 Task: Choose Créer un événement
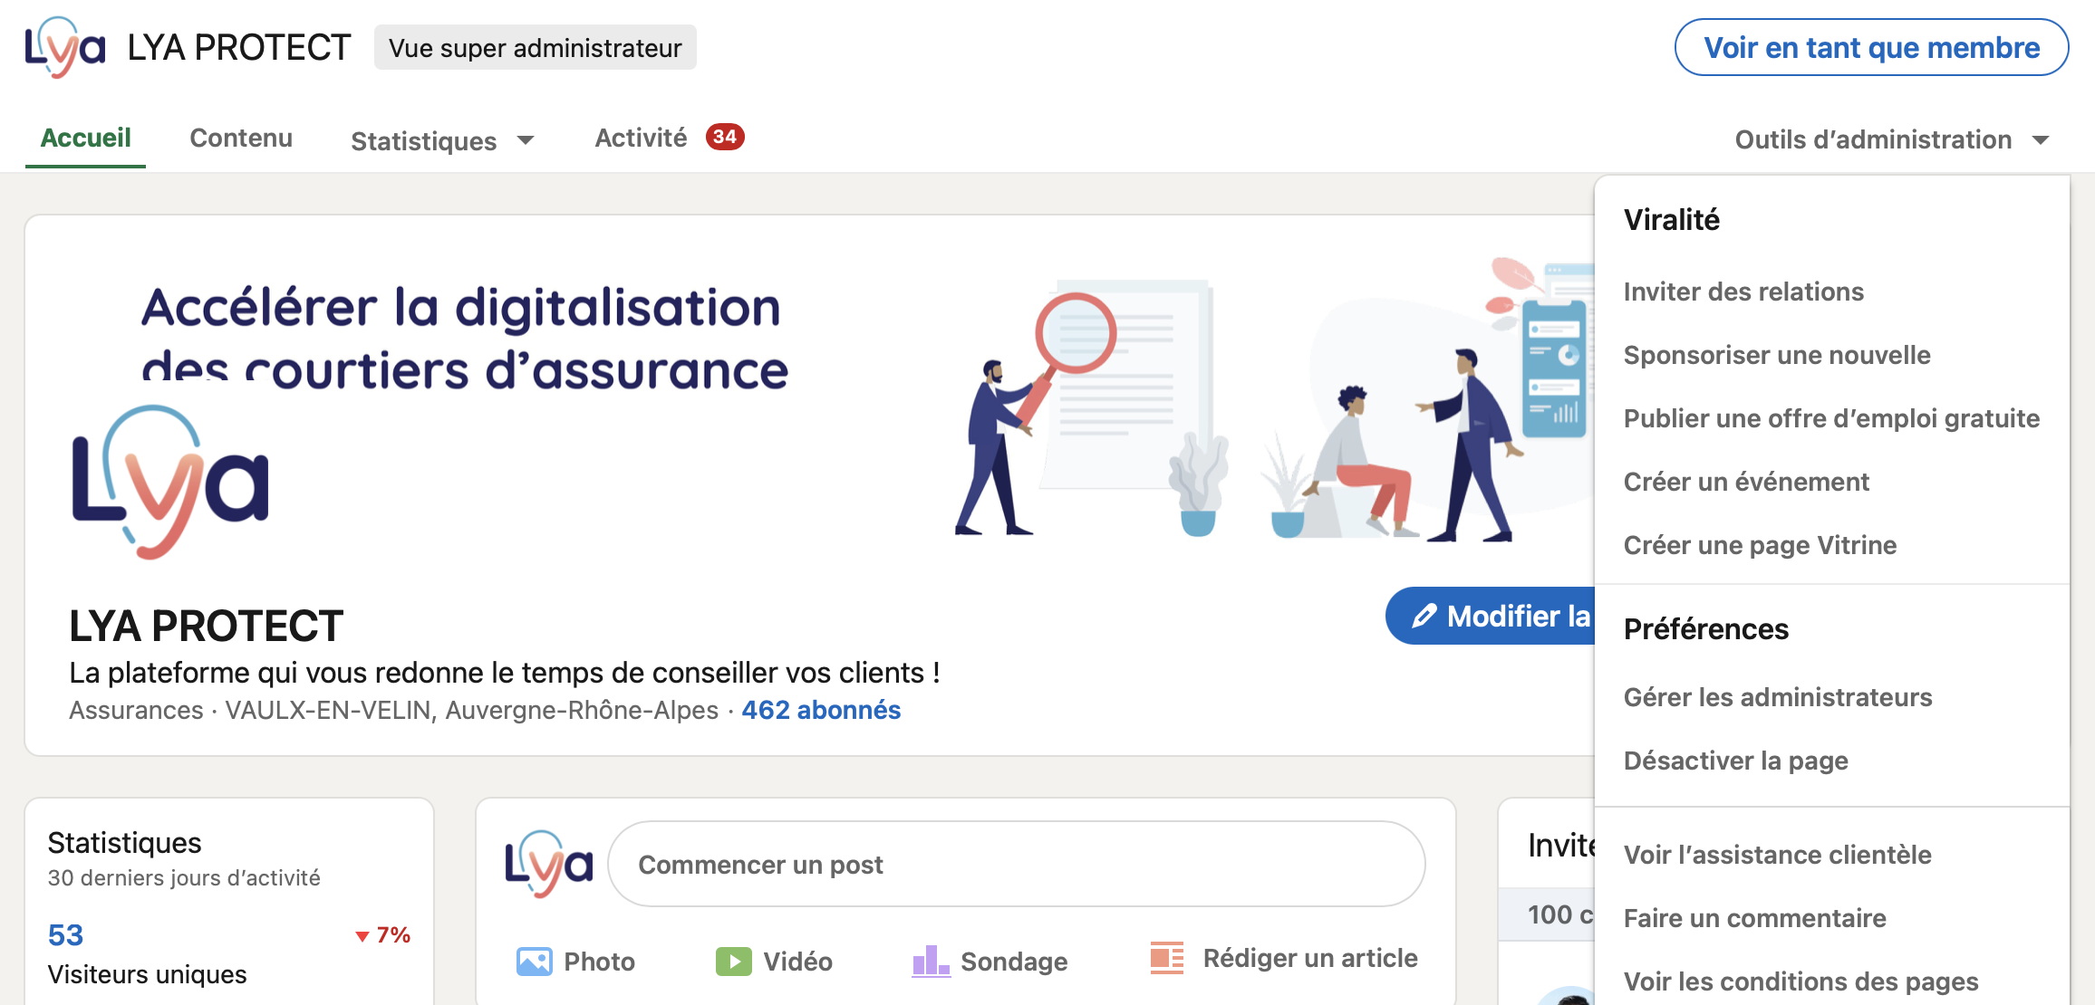click(x=1746, y=482)
